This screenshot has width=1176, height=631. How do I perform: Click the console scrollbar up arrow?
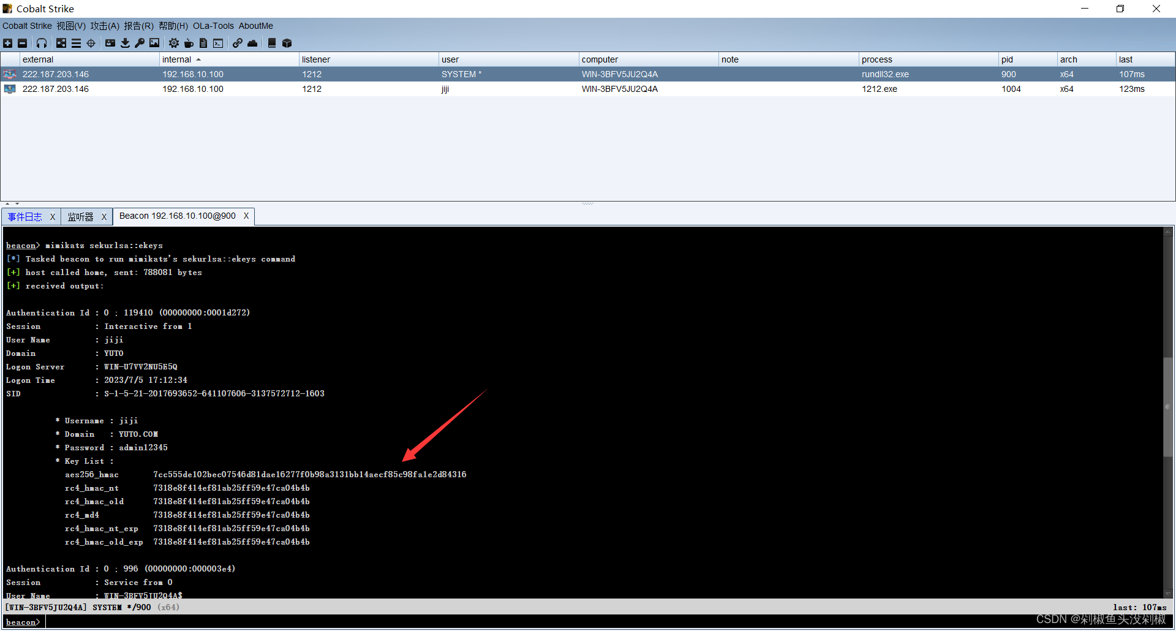tap(1168, 232)
